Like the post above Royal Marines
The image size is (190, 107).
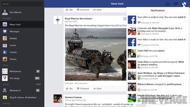tap(69, 10)
